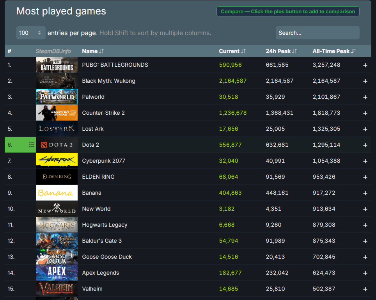Viewport: 376px width, 300px height.
Task: Toggle comparison plus for Cyberpunk 2077
Action: 365,161
